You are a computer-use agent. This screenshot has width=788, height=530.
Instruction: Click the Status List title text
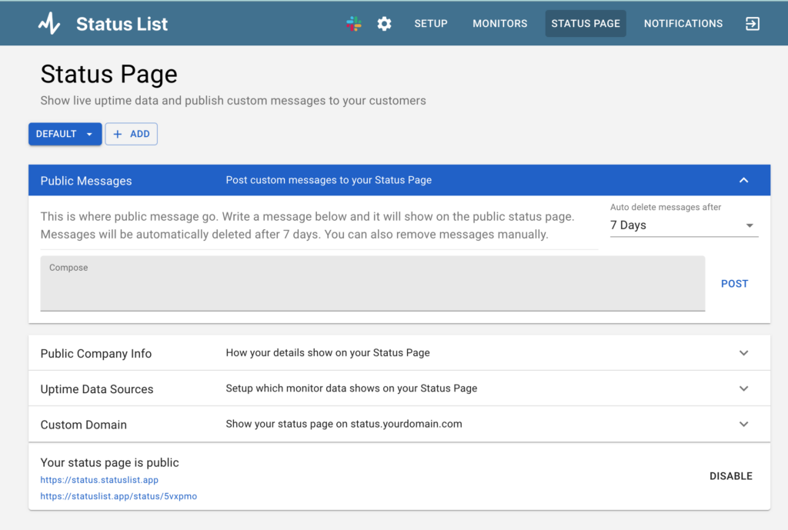tap(122, 24)
